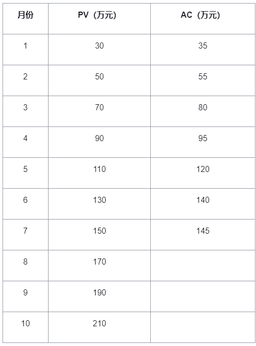
Task: Select the PV cell showing 190
Action: (x=99, y=296)
